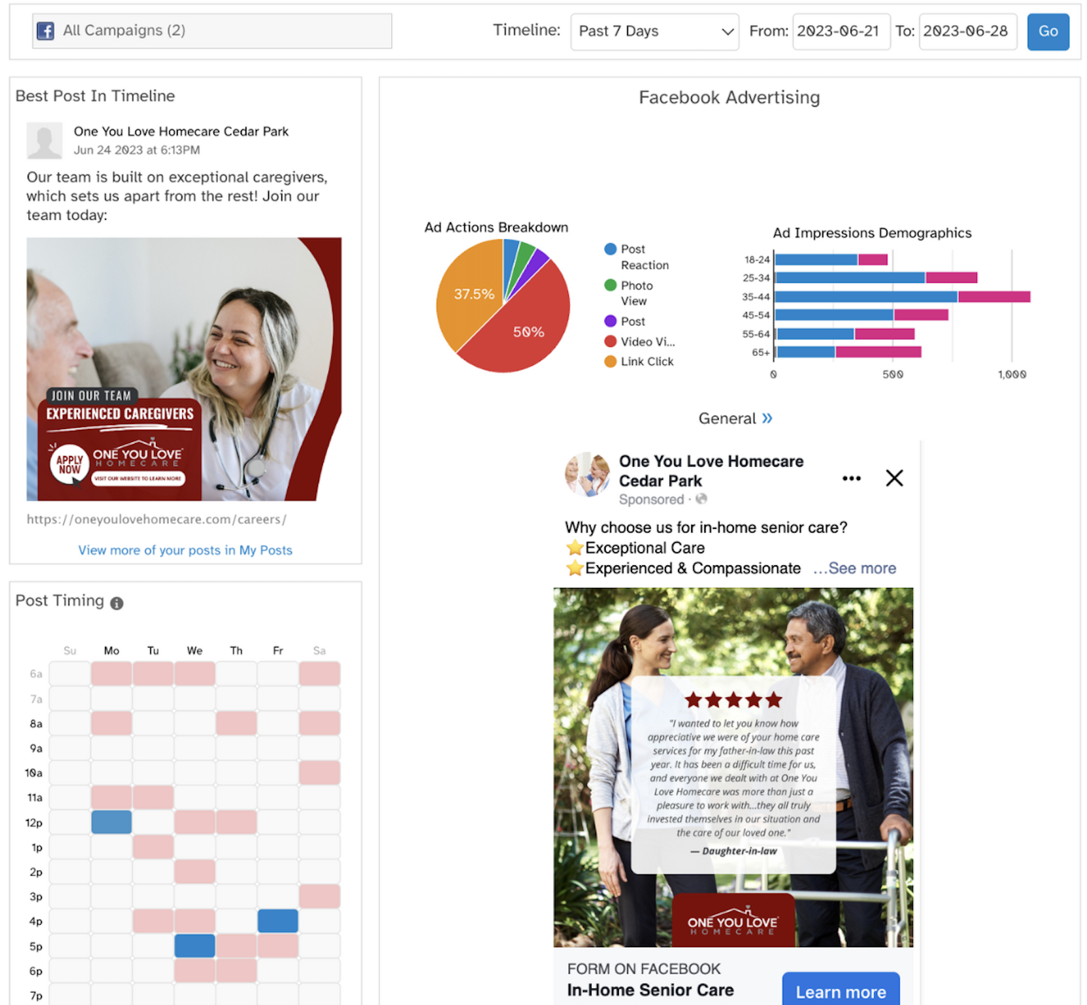1087x1005 pixels.
Task: Click the 55-64 demographics bar
Action: pos(844,334)
